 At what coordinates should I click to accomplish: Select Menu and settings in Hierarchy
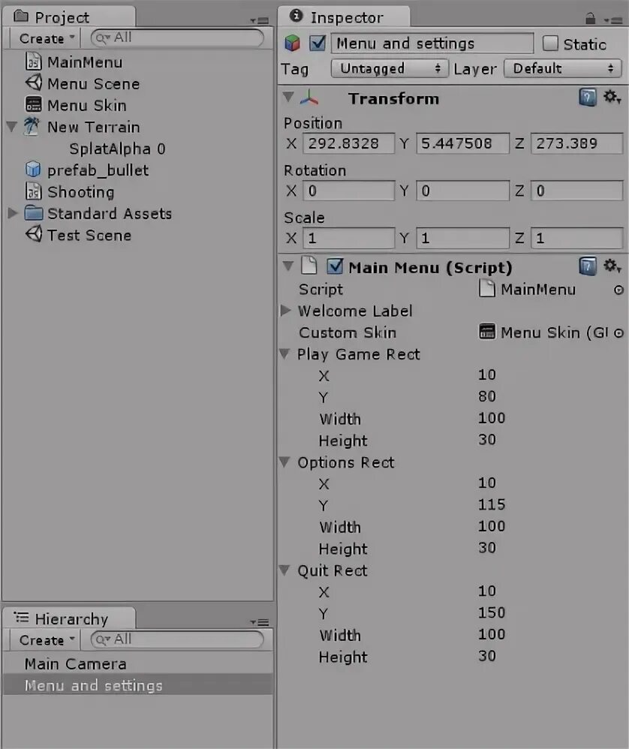click(x=139, y=685)
